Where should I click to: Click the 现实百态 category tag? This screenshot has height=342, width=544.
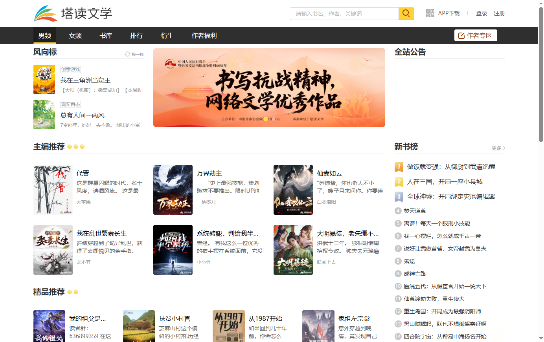tap(71, 104)
